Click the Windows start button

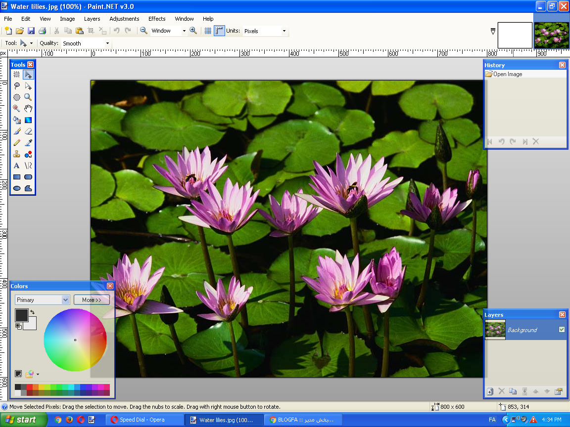(x=22, y=420)
